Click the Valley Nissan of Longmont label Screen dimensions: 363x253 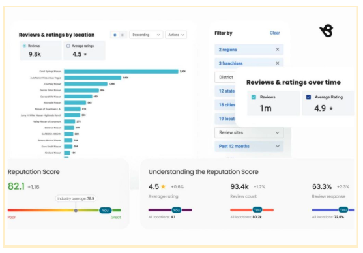pyautogui.click(x=47, y=121)
